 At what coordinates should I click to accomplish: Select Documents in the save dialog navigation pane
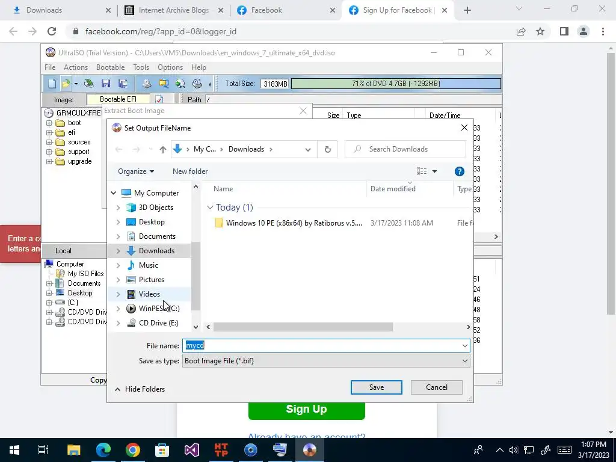157,236
